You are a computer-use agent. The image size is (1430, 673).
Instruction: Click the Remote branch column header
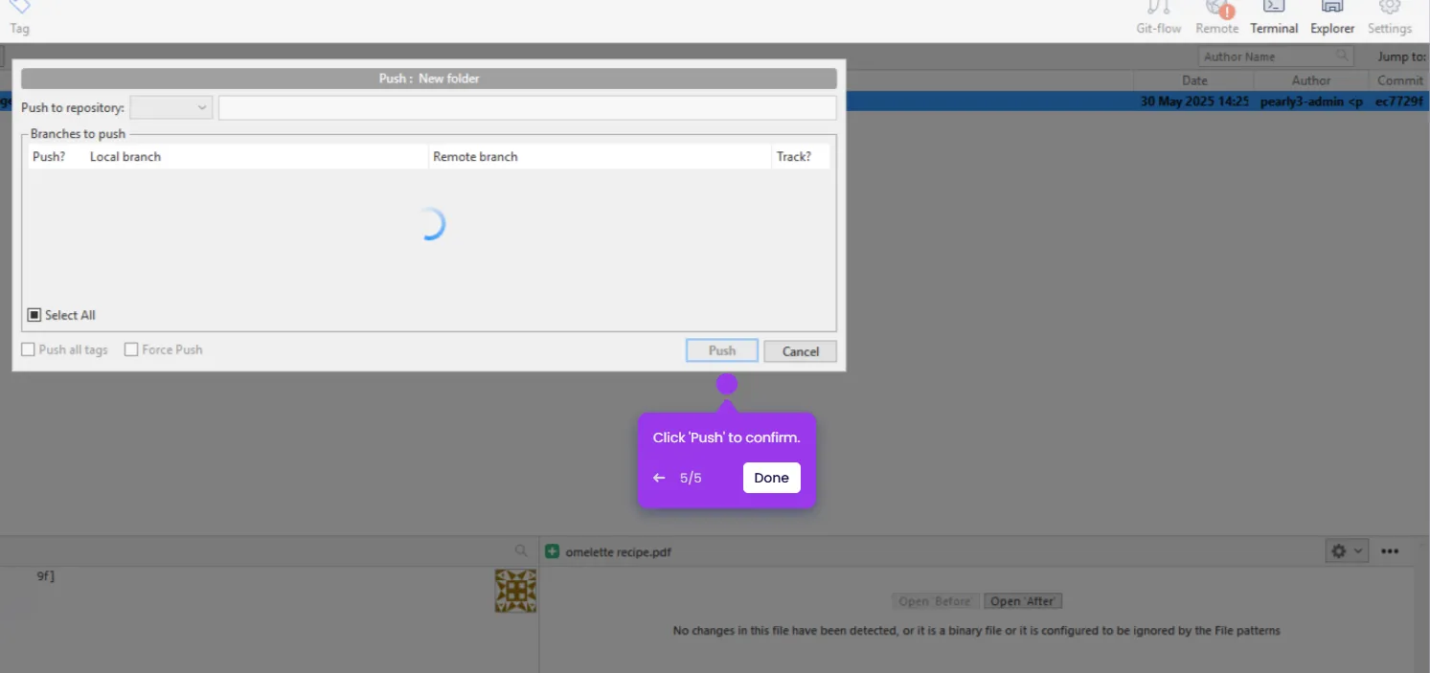[600, 156]
